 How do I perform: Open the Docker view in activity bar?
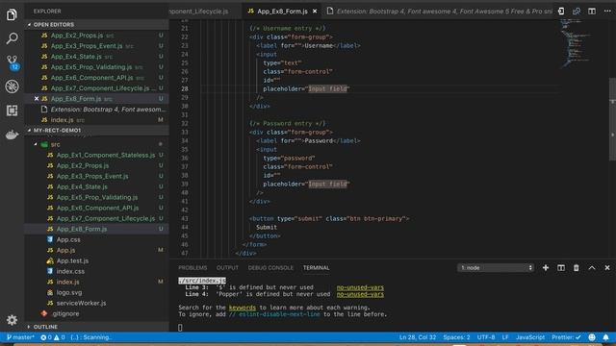point(12,135)
